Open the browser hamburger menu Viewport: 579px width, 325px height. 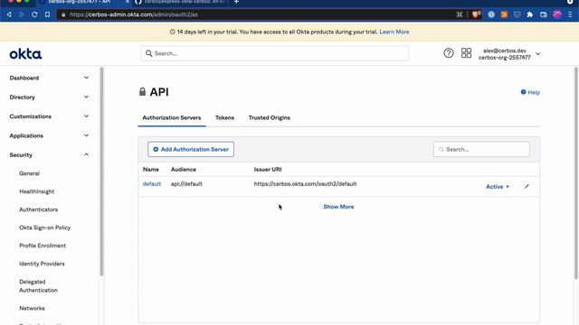point(570,14)
